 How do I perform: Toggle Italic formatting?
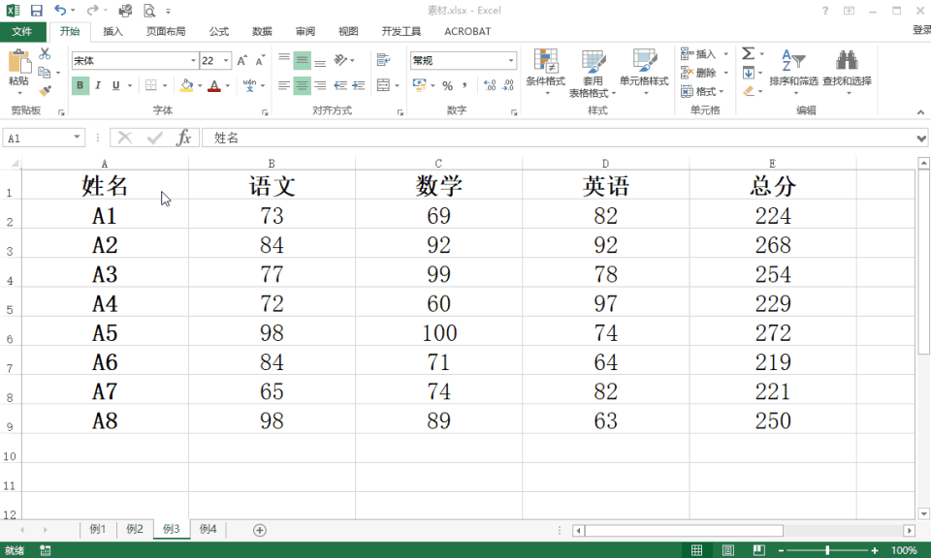click(98, 85)
